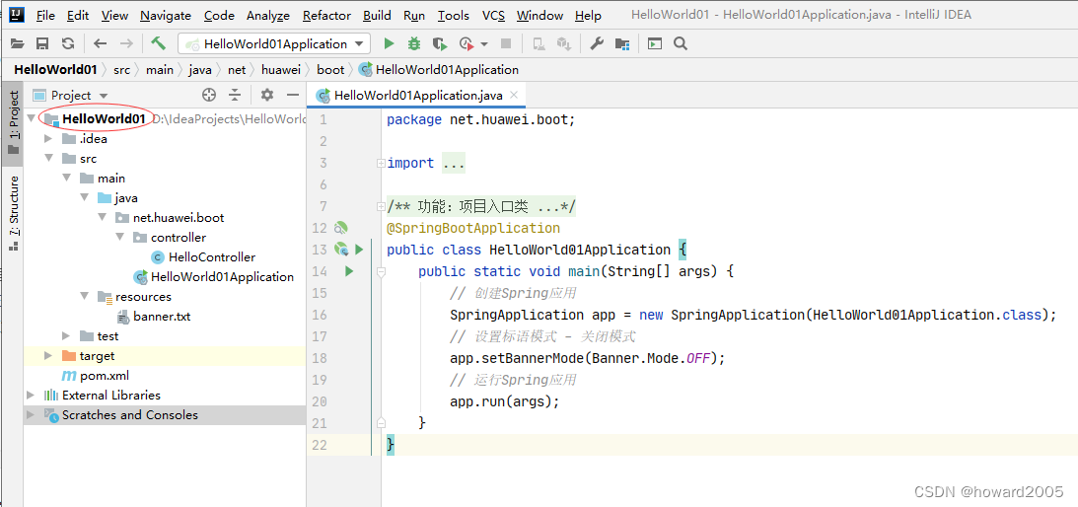The height and width of the screenshot is (507, 1078).
Task: Click the Open folder toolbar icon
Action: coord(17,44)
